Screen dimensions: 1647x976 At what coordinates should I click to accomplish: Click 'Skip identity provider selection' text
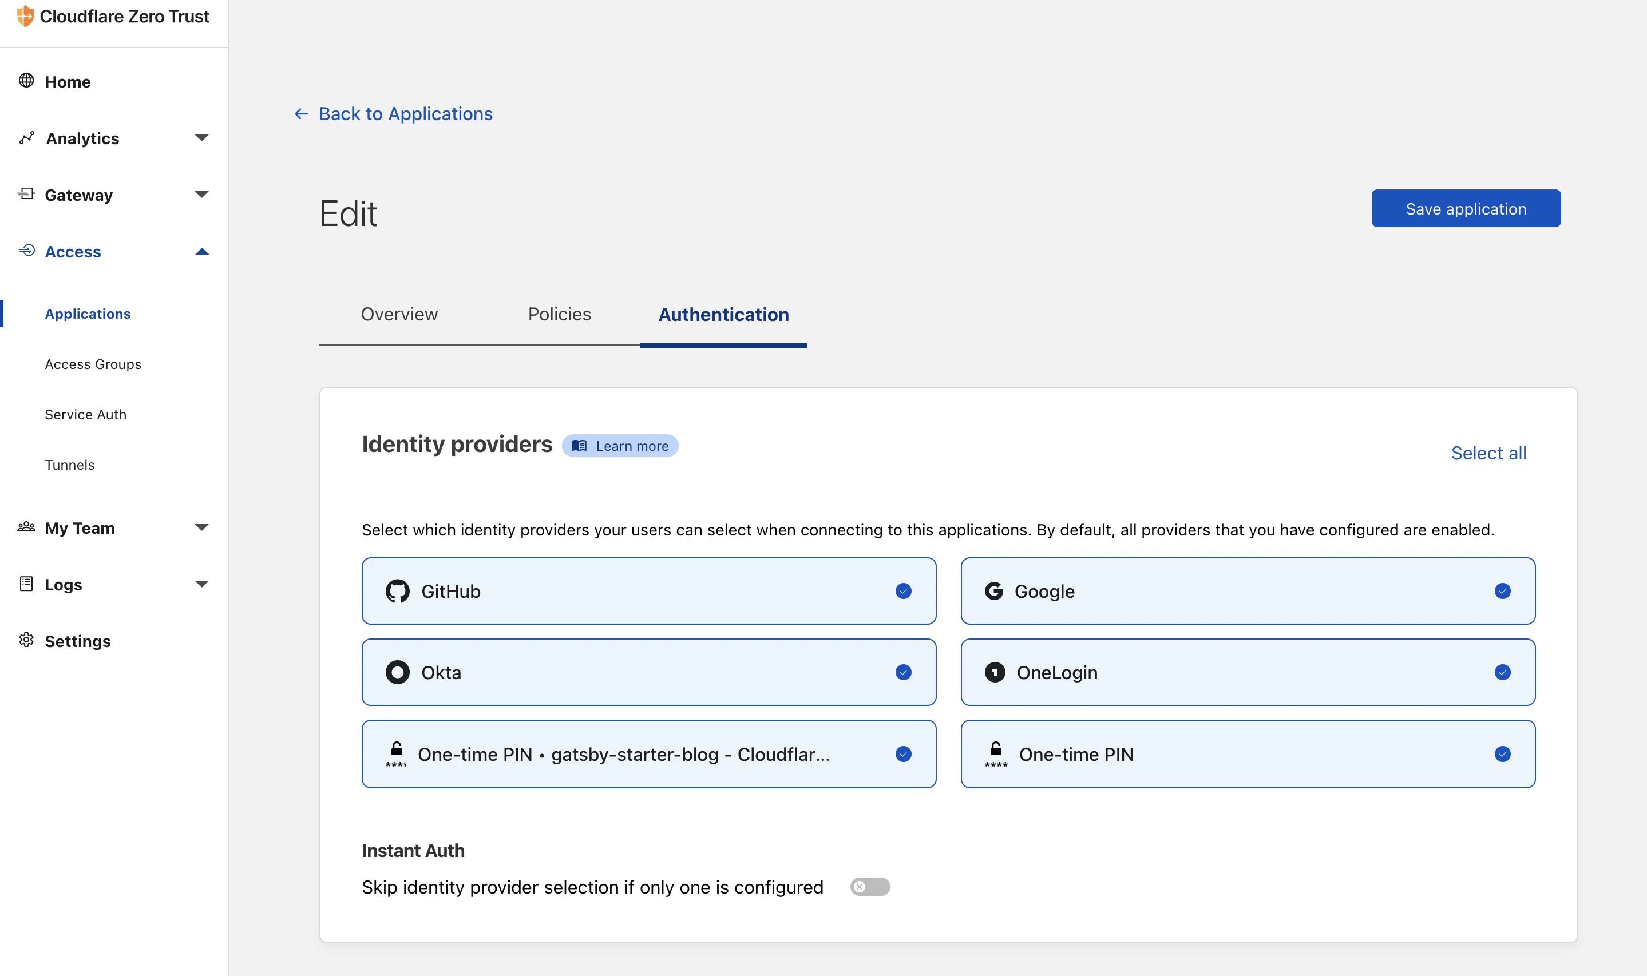coord(592,887)
